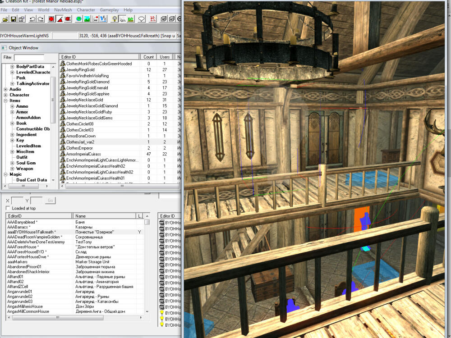Click the FX animate toolbar icon

(103, 19)
